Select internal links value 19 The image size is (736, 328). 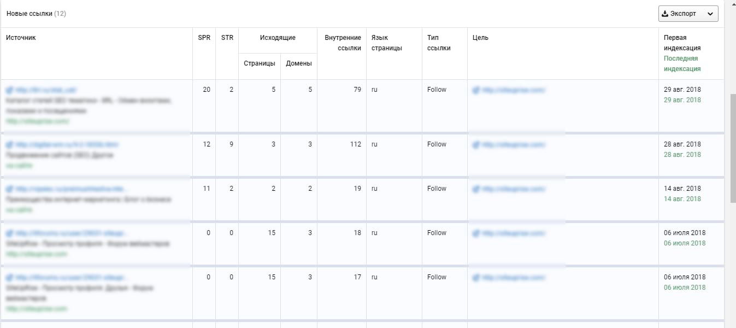(x=357, y=189)
